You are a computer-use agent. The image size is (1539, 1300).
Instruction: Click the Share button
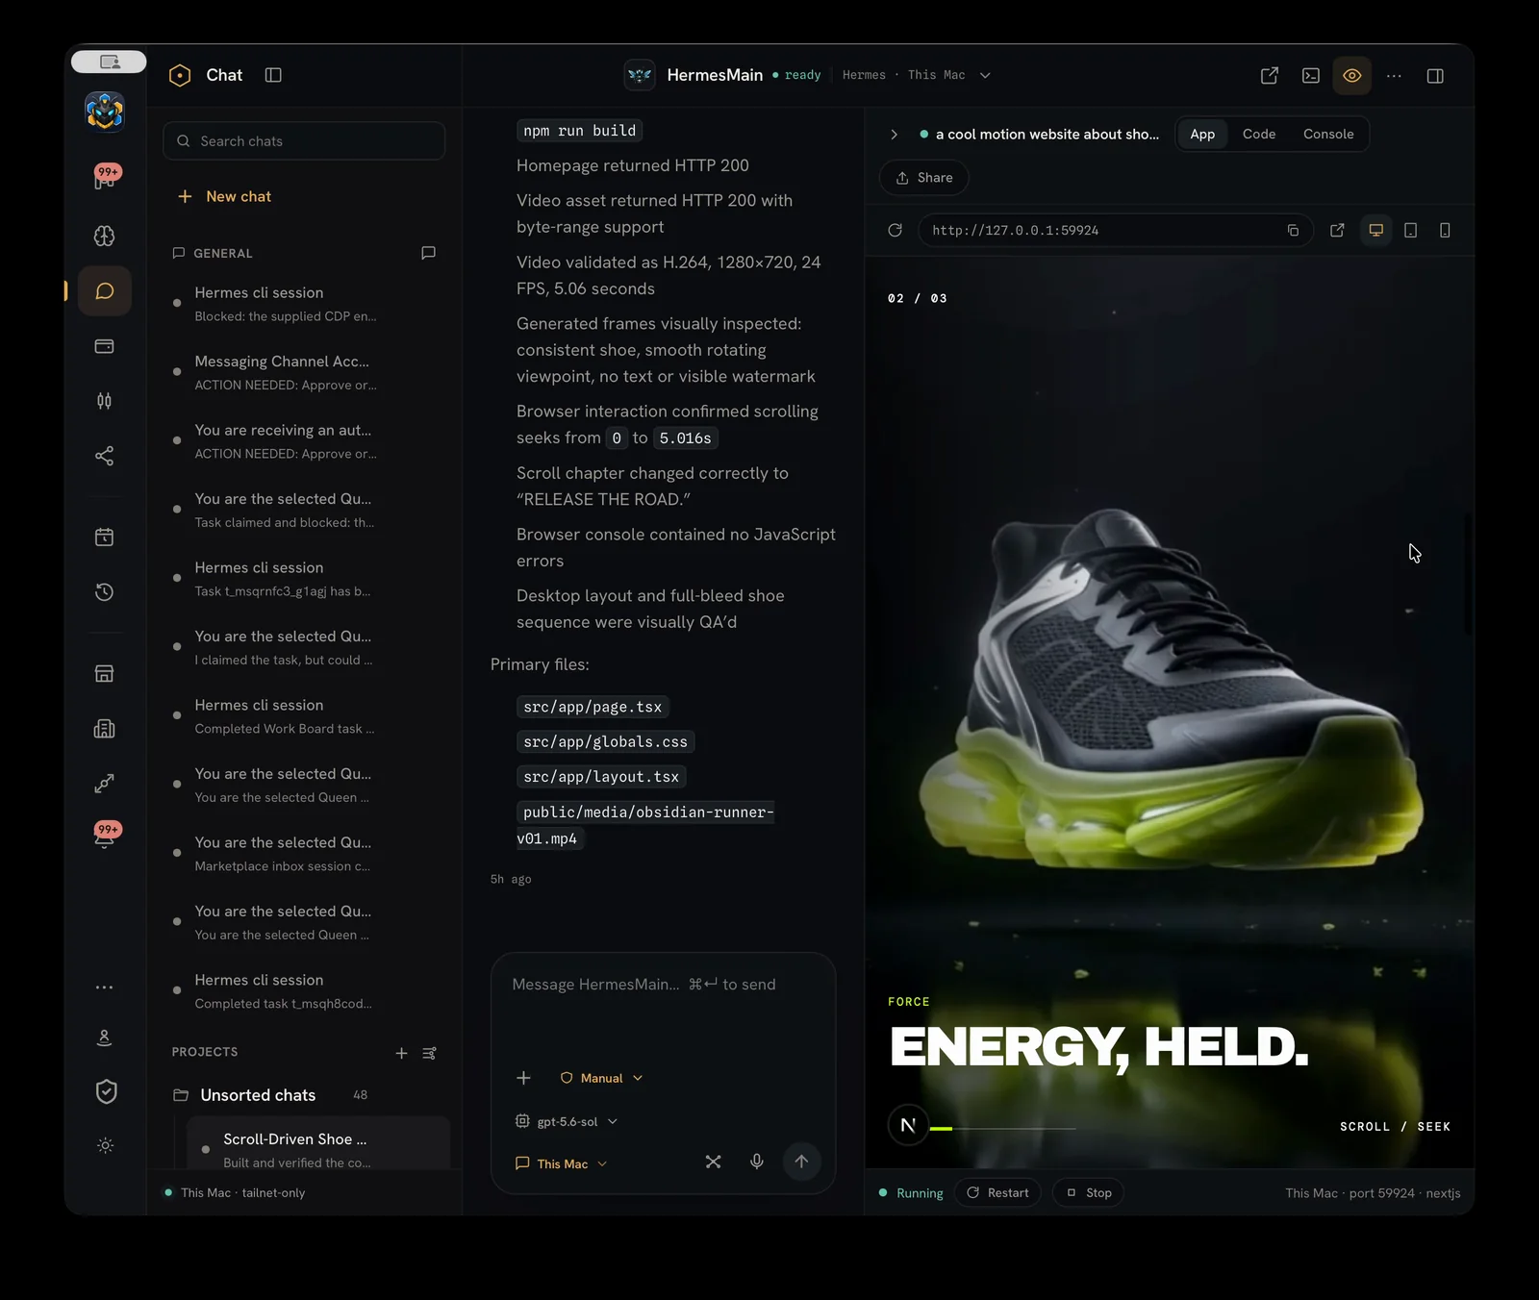[x=923, y=178]
